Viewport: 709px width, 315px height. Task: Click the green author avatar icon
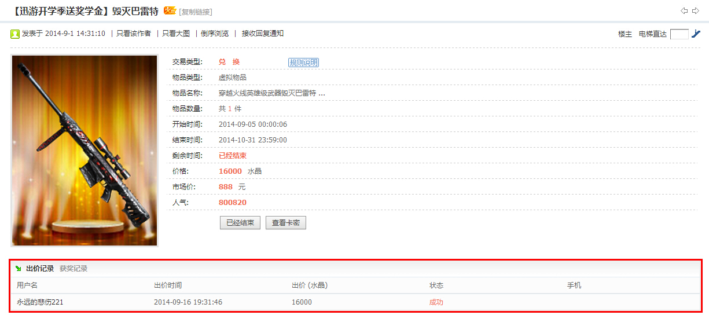pos(15,34)
